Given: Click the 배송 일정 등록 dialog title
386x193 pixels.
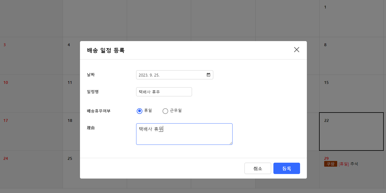Looking at the screenshot, I should [x=106, y=51].
